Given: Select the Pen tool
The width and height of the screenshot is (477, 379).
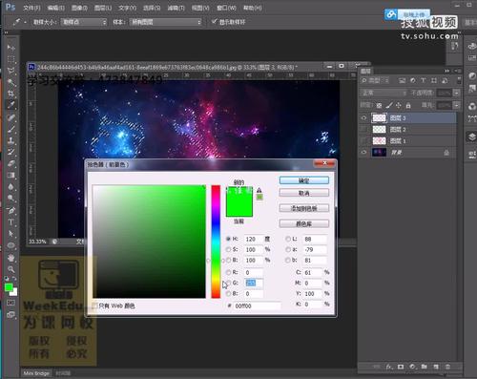Looking at the screenshot, I should pos(11,210).
